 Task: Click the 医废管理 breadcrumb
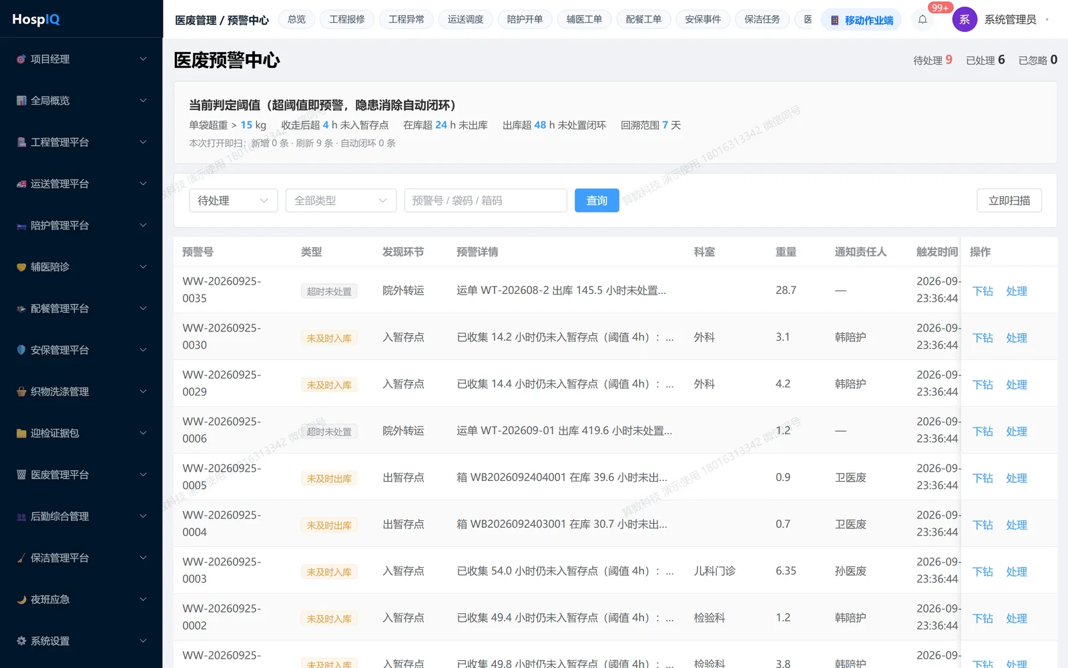pyautogui.click(x=196, y=20)
